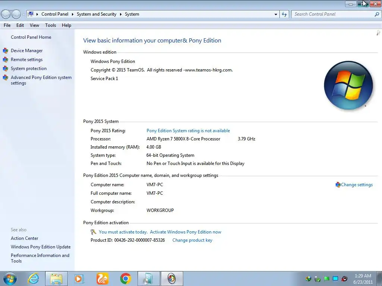
Task: Click the activation keys icon
Action: [93, 232]
